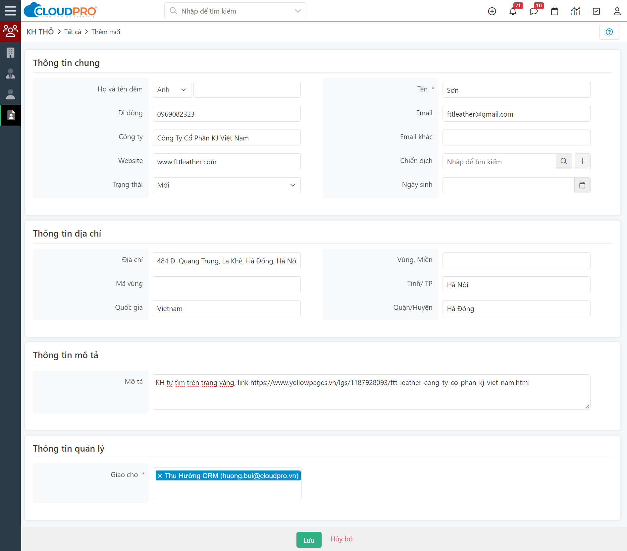This screenshot has height=551, width=627.
Task: Click the empty Vùng, Miền field
Action: coord(516,260)
